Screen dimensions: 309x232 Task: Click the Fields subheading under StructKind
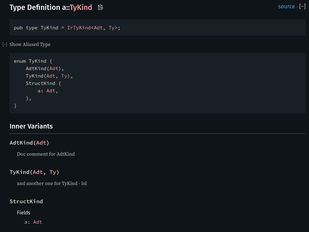[23, 213]
